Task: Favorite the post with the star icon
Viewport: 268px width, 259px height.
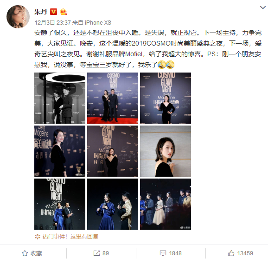Action: [x=25, y=253]
